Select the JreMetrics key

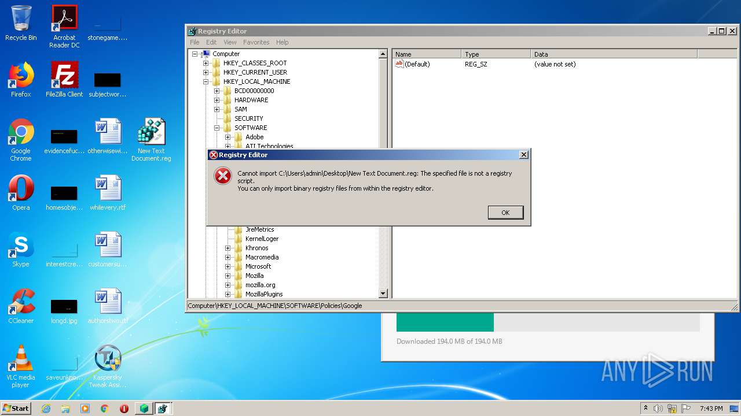(259, 229)
